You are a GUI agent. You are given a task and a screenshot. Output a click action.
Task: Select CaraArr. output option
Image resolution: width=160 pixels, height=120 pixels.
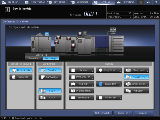50,70
